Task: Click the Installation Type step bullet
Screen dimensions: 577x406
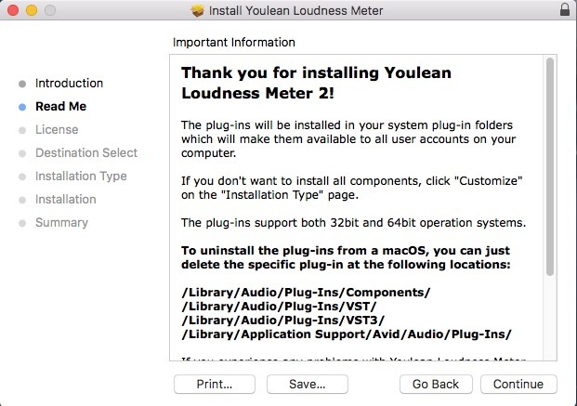Action: point(22,177)
